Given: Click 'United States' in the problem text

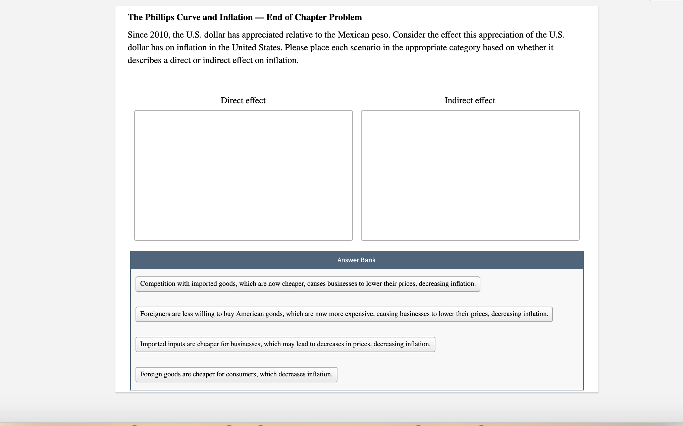Looking at the screenshot, I should (x=257, y=48).
